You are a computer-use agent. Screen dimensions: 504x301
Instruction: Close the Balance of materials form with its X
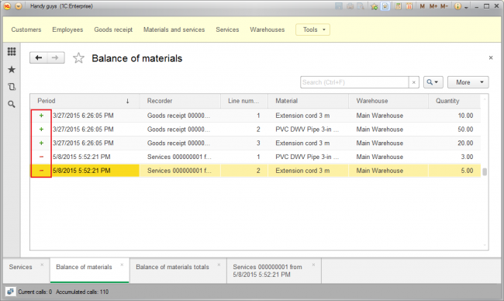click(x=491, y=58)
